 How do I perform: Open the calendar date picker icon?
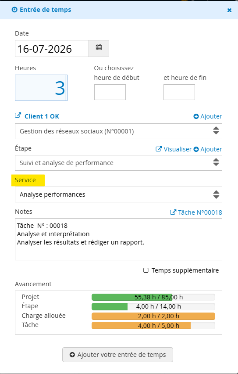pos(99,47)
